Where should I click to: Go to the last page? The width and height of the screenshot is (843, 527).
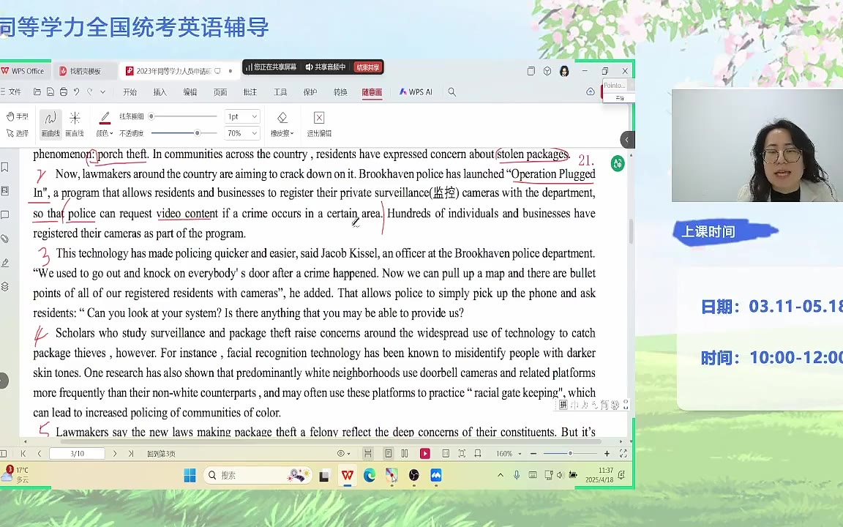click(131, 454)
